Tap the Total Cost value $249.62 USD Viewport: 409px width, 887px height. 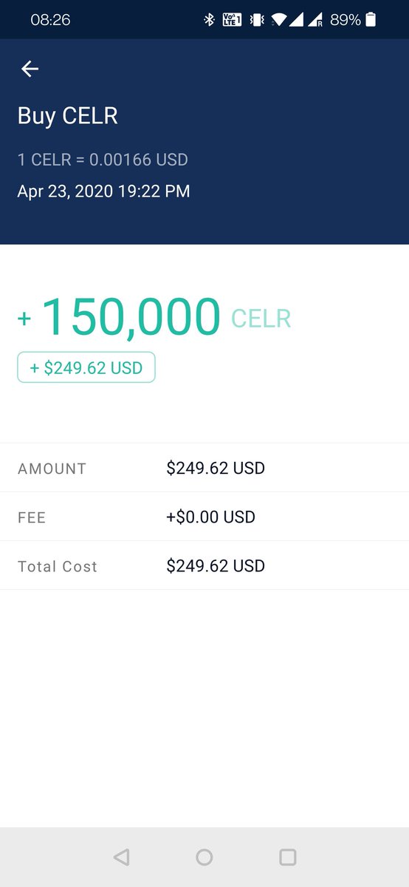(x=216, y=566)
